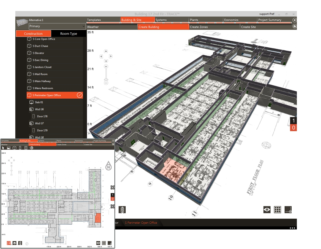Select the 3D cube tool in the plan toolbar
The height and width of the screenshot is (249, 321).
[x=14, y=148]
